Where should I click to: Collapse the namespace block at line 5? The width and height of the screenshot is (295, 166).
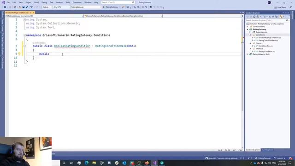point(24,35)
